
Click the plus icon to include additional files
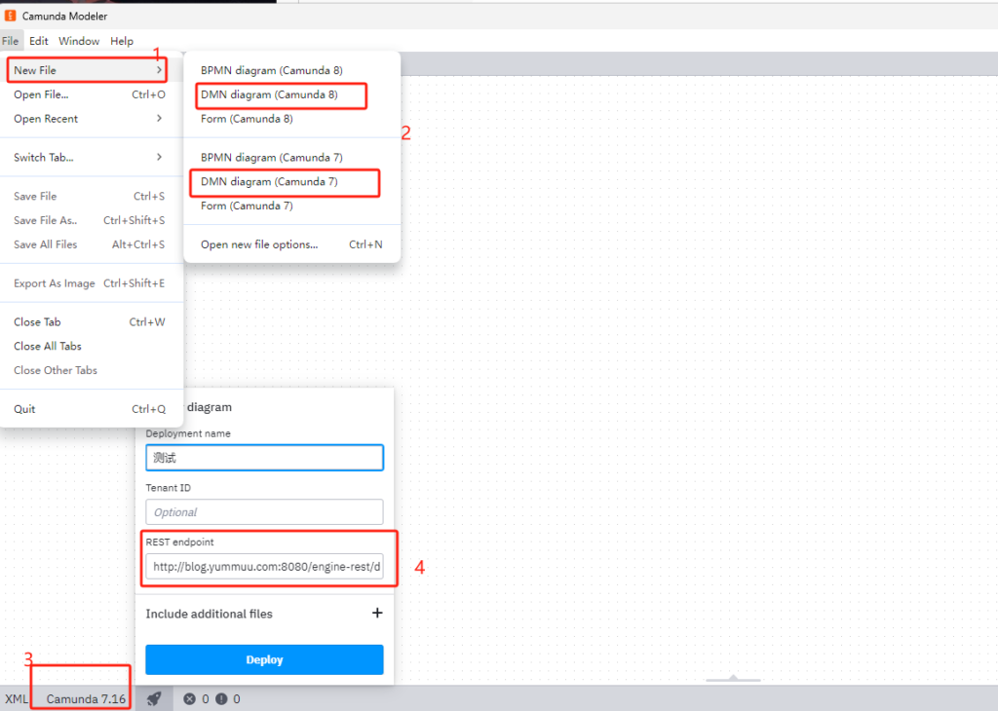pos(377,613)
